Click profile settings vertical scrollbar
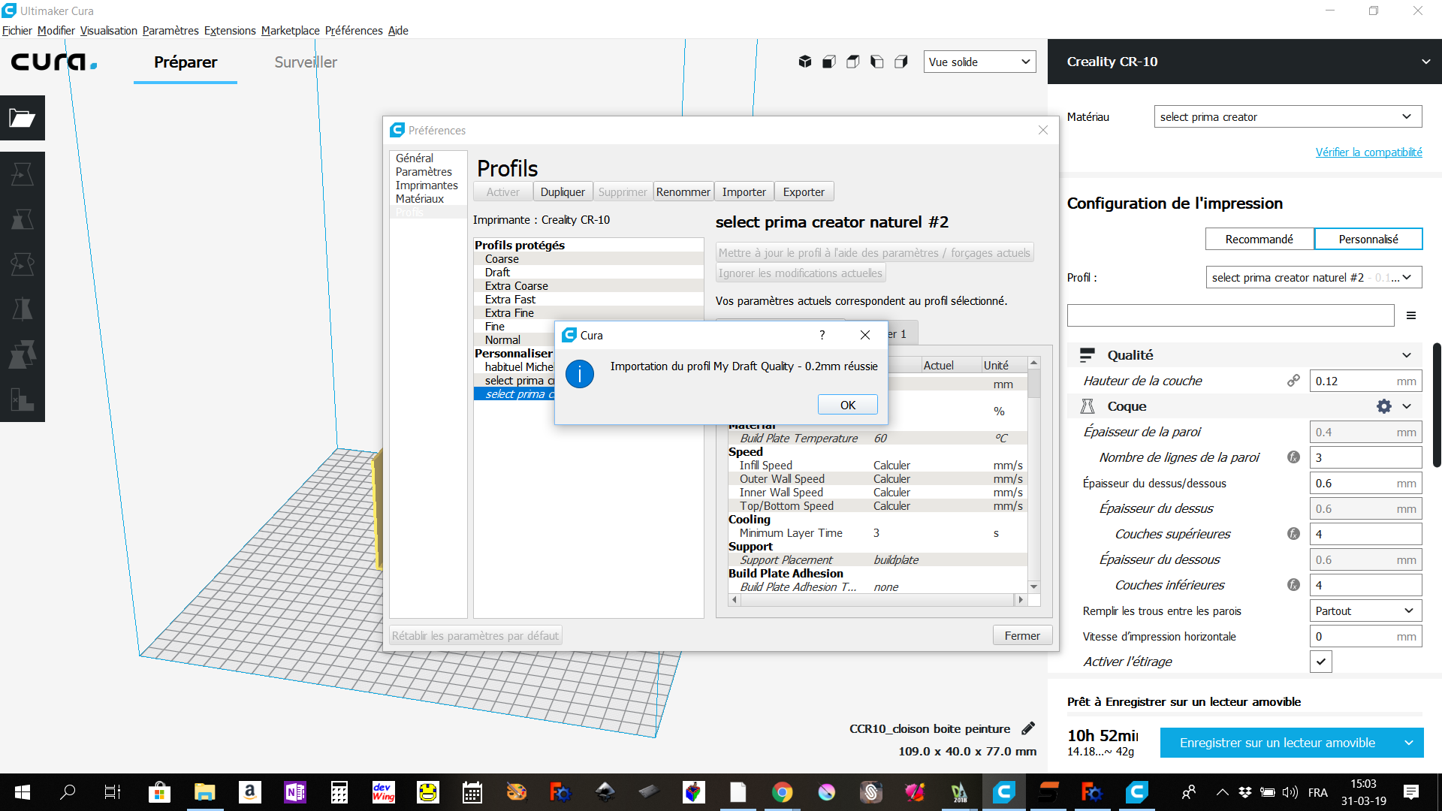 1034,475
